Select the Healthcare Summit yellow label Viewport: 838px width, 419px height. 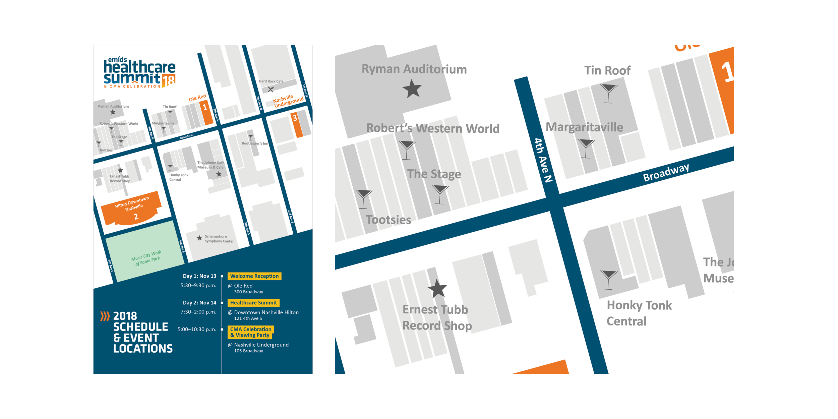tap(253, 303)
